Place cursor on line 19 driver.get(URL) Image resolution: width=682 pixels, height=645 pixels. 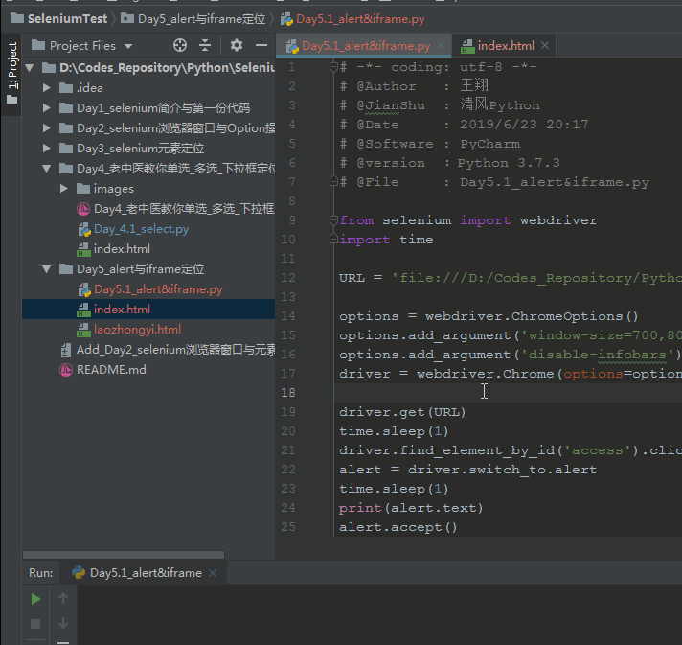click(402, 412)
